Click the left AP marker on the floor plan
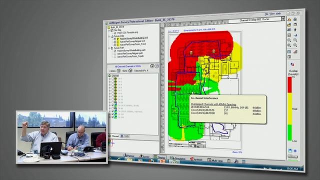Image resolution: width=320 pixels, height=180 pixels. pos(191,53)
